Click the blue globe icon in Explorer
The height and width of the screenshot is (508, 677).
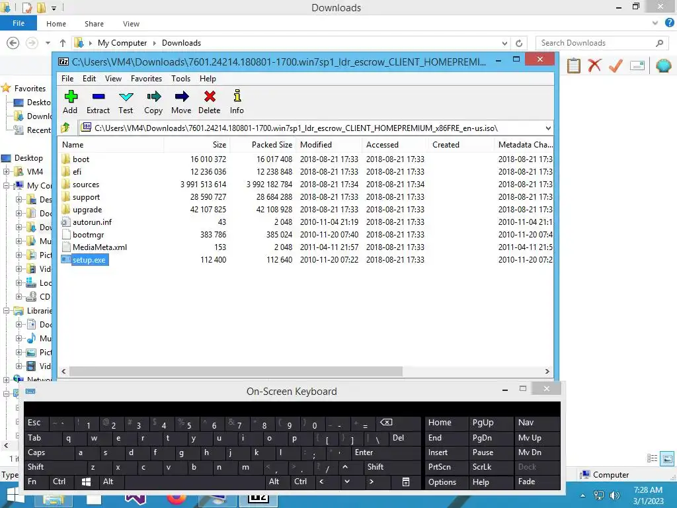663,65
